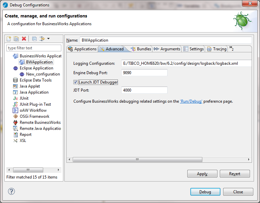Select the New_configuration tree label
Screen dimensions: 260x203
tap(43, 74)
